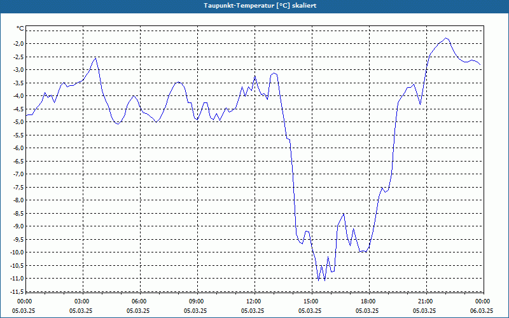The height and width of the screenshot is (318, 509).
Task: Pick the '-4,5' y-axis tick label
Action: pos(18,109)
